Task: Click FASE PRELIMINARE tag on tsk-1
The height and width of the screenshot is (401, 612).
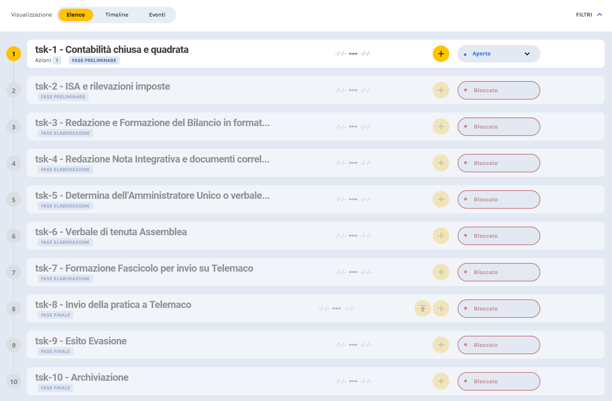Action: [x=94, y=60]
